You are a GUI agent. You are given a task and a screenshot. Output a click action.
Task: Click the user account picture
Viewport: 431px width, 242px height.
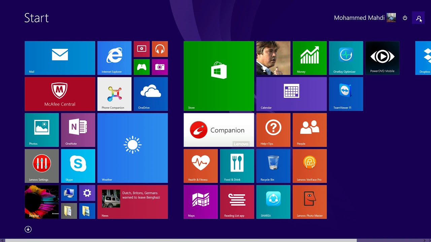(x=391, y=18)
